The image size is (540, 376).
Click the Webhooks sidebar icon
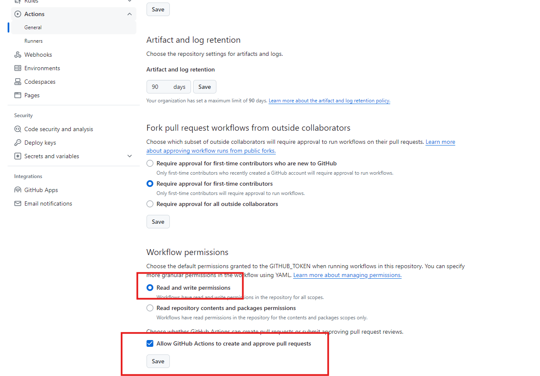coord(17,54)
